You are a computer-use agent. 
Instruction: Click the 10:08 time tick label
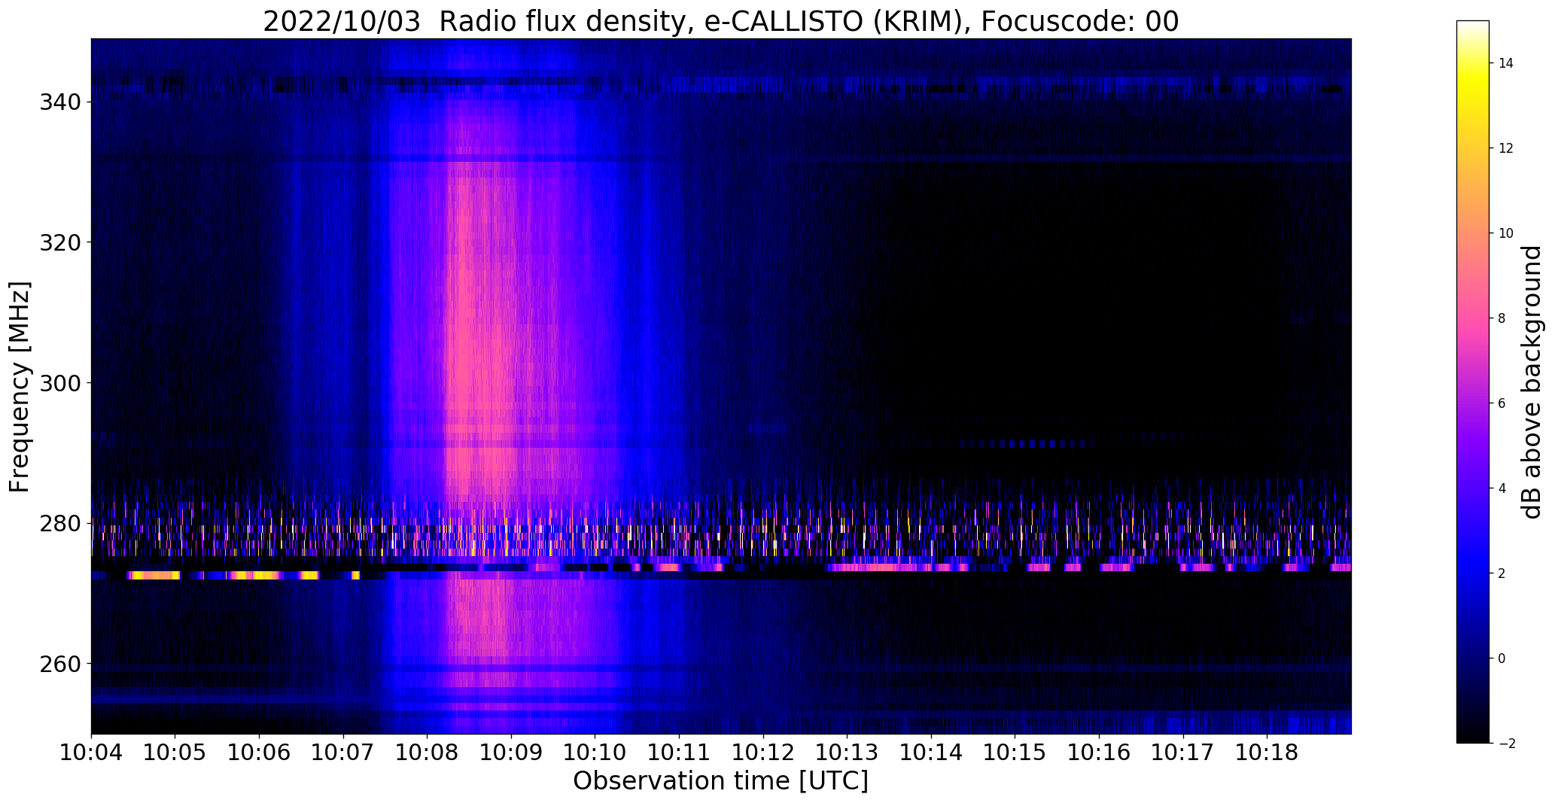point(428,753)
